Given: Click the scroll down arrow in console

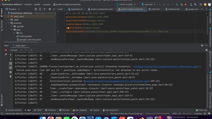Looking at the screenshot, I should click(11, 59).
